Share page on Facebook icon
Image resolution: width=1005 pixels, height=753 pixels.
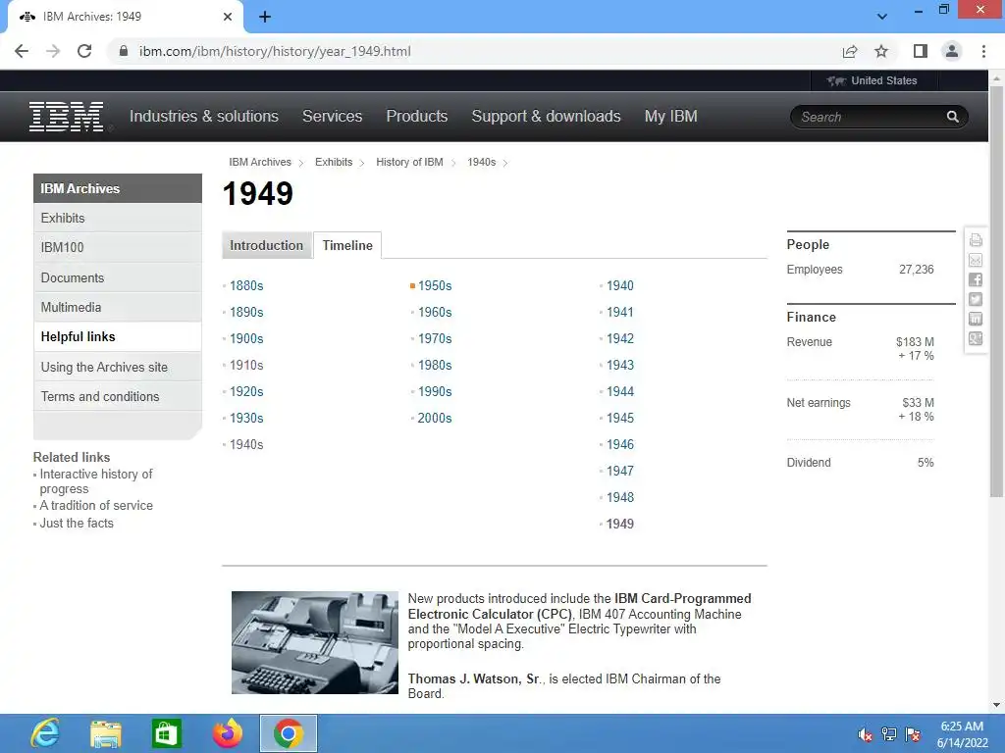(x=976, y=279)
